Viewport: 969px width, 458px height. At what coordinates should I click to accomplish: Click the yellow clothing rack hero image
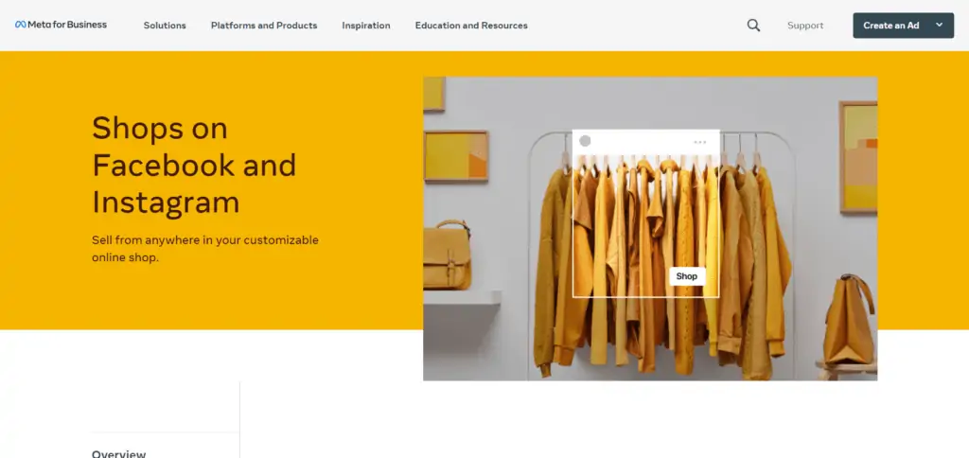pos(650,229)
